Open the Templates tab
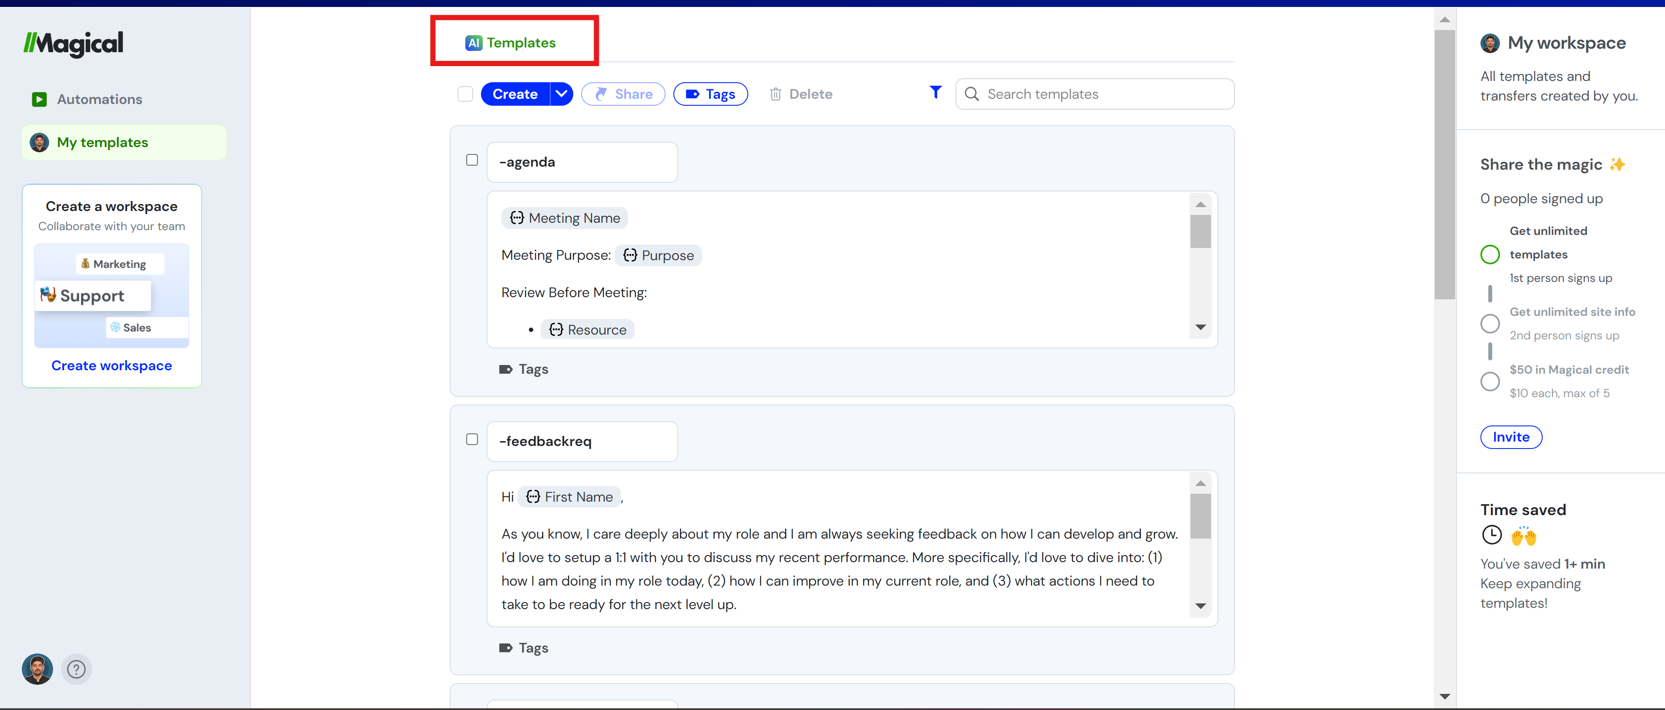This screenshot has width=1665, height=710. click(x=511, y=43)
